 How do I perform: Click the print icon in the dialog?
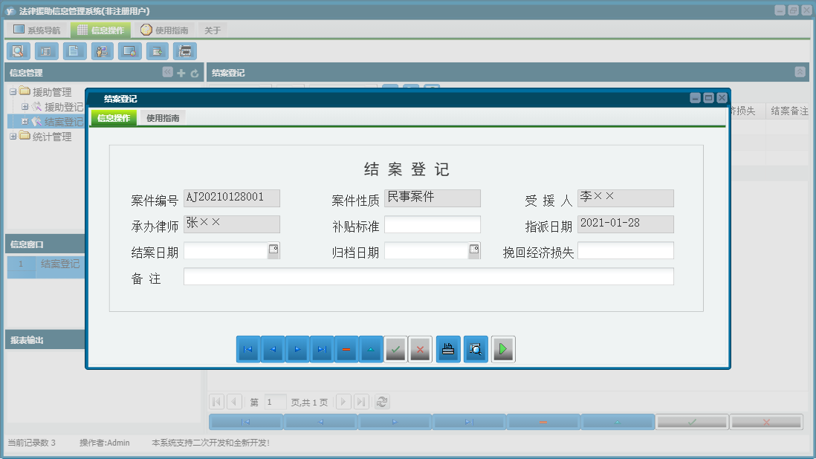448,348
